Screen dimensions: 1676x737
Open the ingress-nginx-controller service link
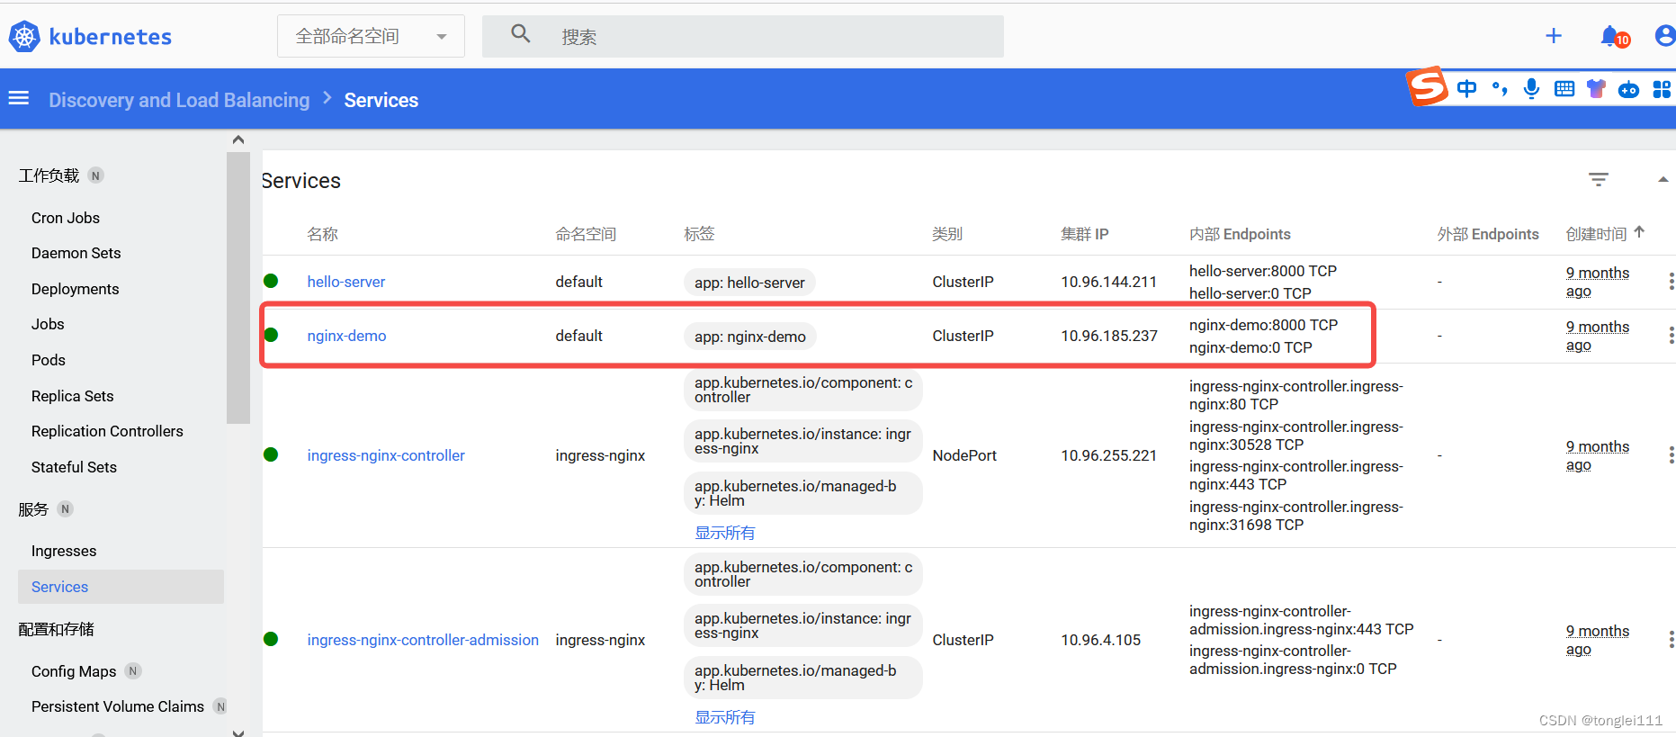pos(386,455)
